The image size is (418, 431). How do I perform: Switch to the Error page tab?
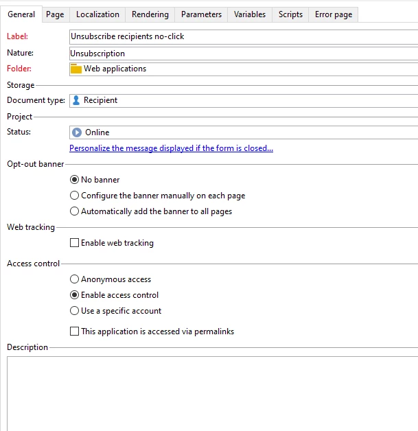pyautogui.click(x=334, y=14)
